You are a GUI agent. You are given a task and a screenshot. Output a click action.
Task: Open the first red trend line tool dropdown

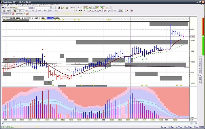pos(90,11)
